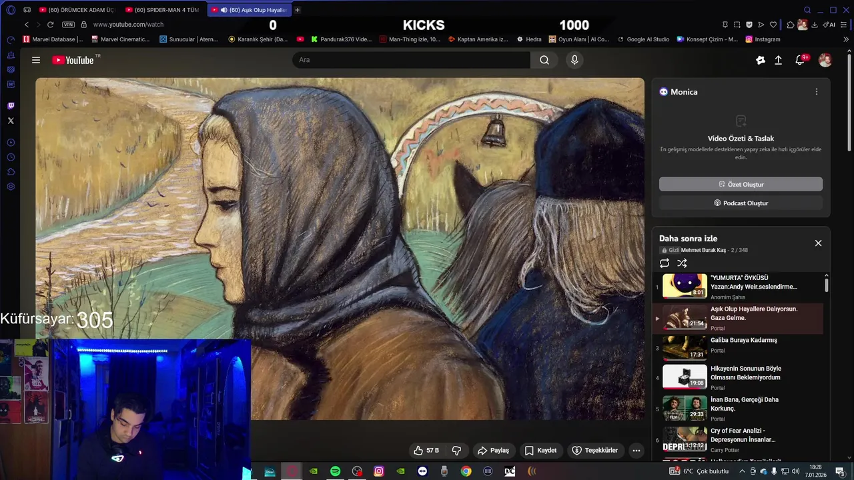
Task: Expand hidden system tray icons
Action: 743,471
